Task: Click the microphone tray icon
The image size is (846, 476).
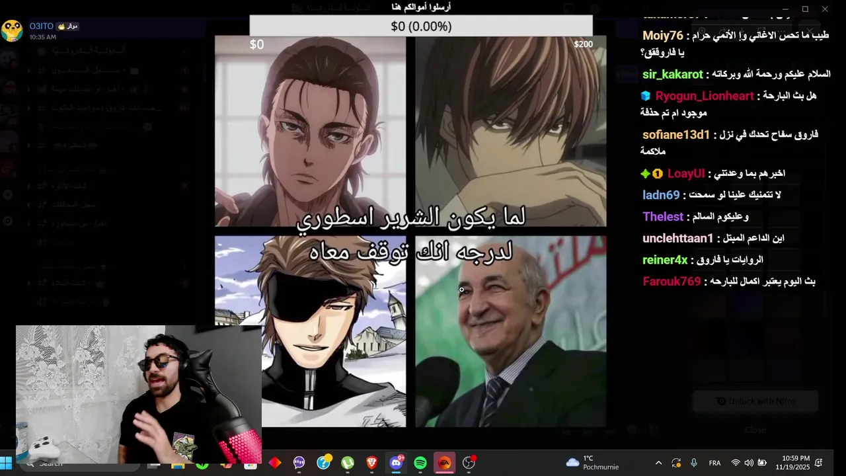Action: [693, 463]
